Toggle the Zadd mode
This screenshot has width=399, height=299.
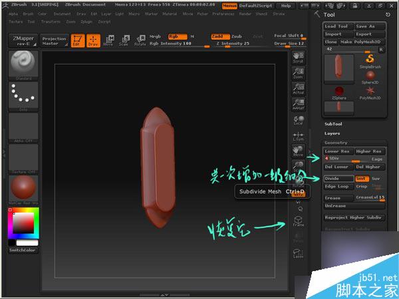(220, 37)
